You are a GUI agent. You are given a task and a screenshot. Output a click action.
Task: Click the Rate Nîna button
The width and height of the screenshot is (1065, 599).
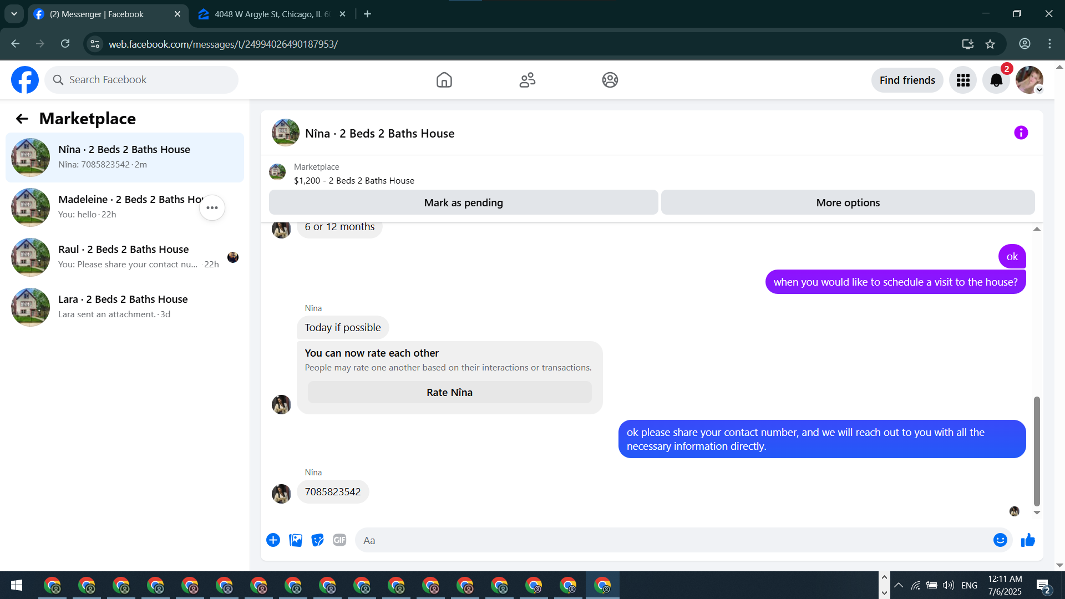(449, 393)
